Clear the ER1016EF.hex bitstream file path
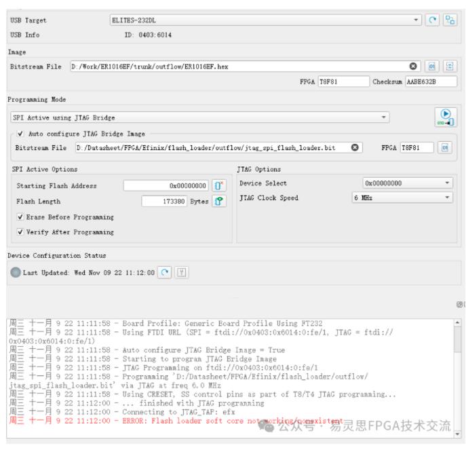This screenshot has width=466, height=450. 413,67
